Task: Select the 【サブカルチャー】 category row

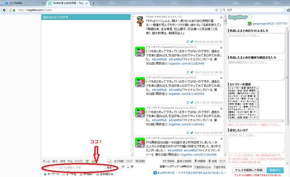Action: tap(241, 109)
